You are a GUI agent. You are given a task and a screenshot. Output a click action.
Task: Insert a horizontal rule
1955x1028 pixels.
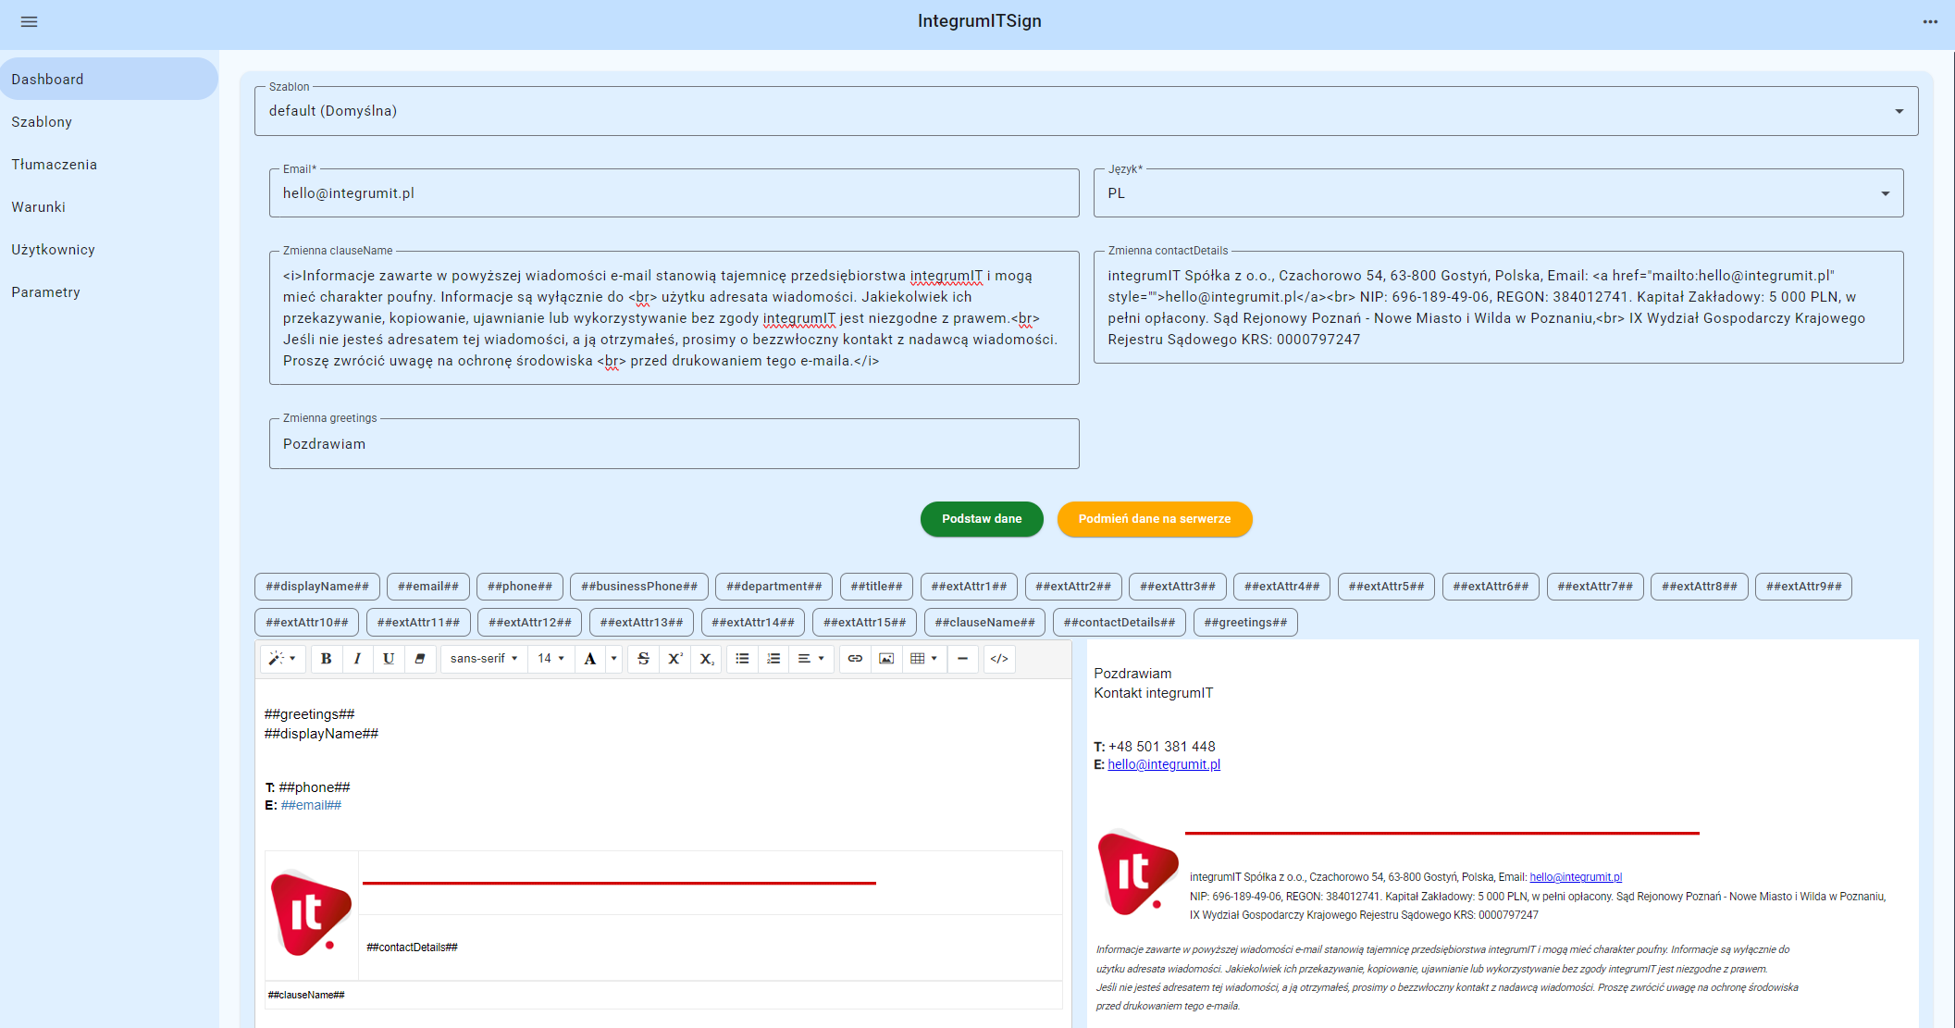pyautogui.click(x=963, y=659)
